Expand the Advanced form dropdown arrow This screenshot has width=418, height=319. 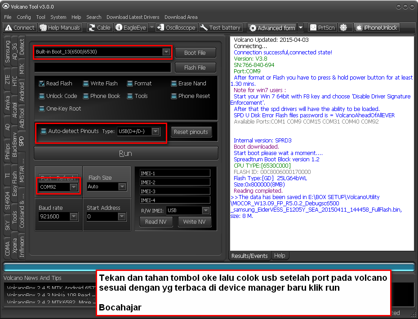[x=301, y=28]
